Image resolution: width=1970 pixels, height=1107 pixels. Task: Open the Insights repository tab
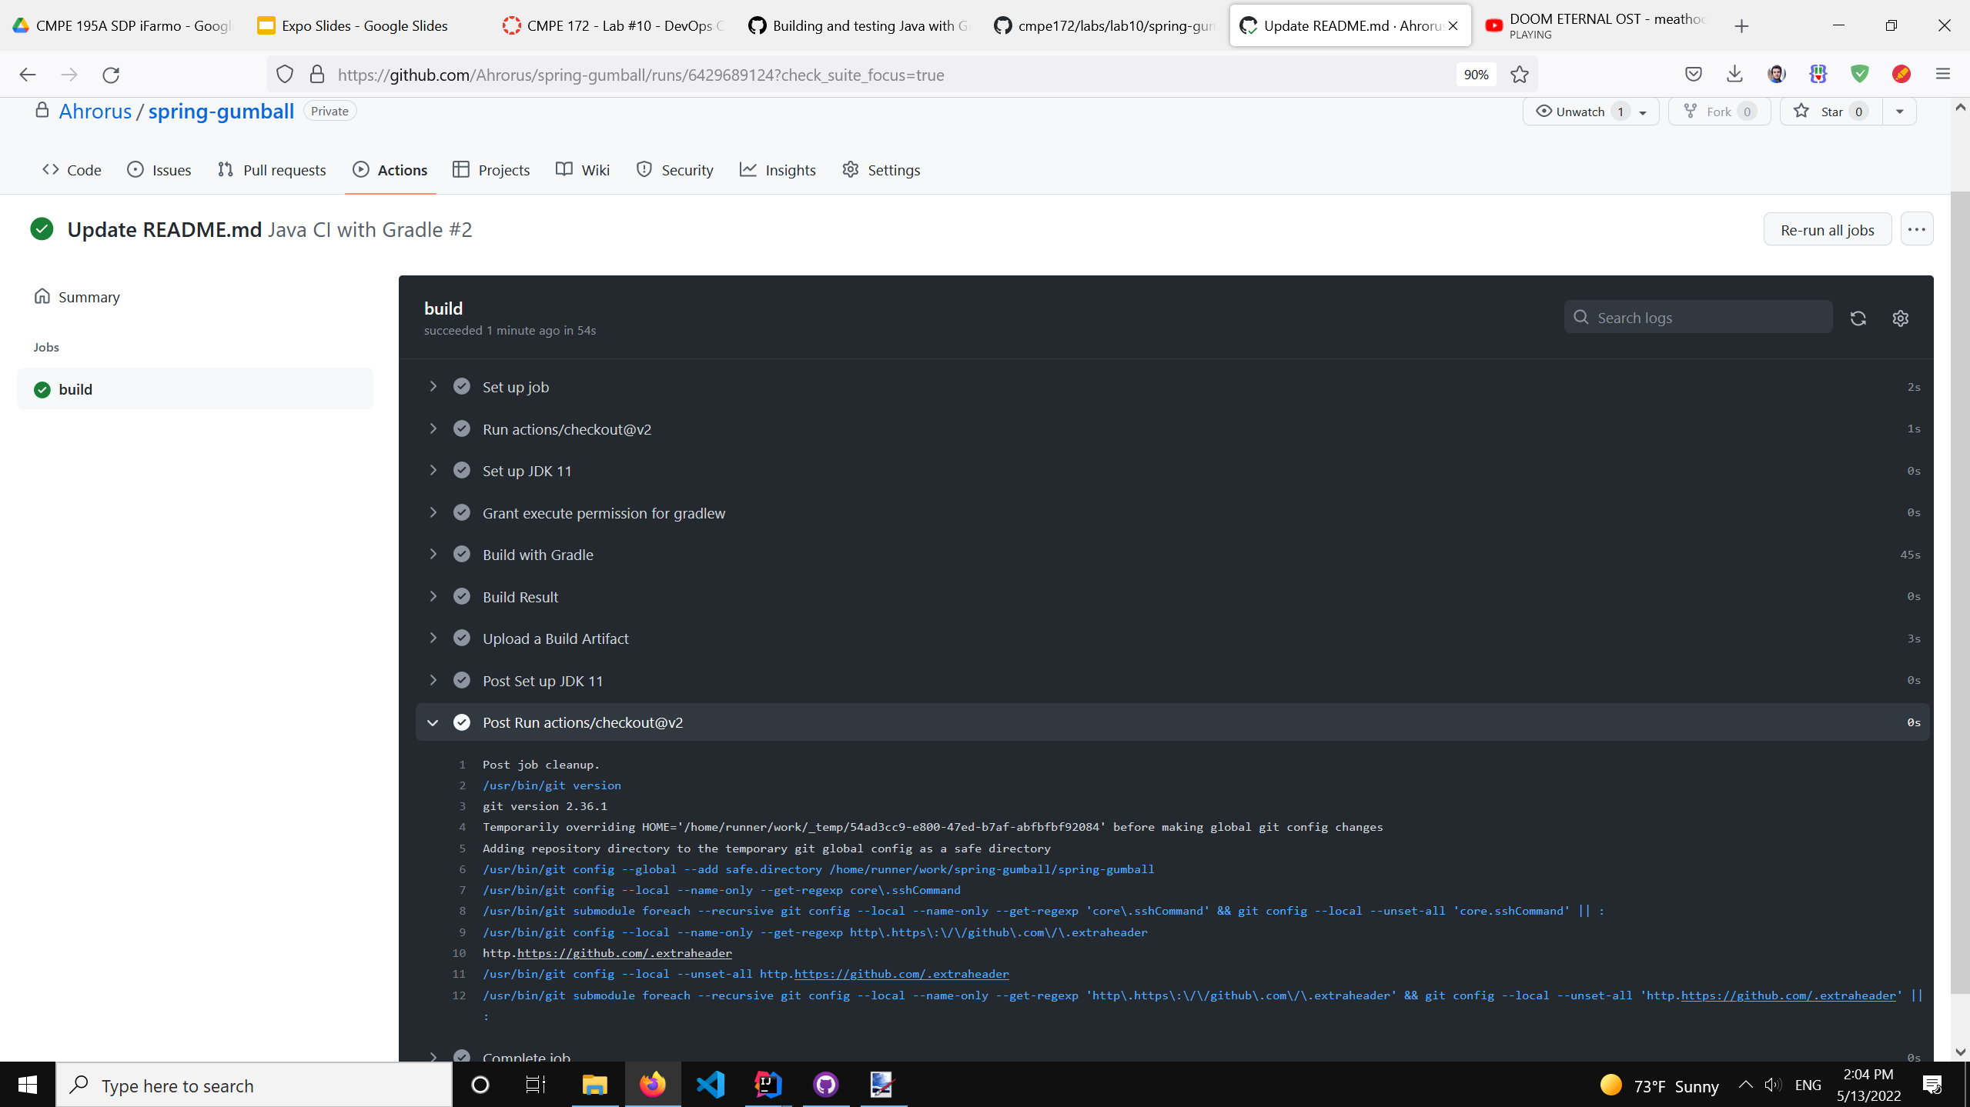point(778,170)
